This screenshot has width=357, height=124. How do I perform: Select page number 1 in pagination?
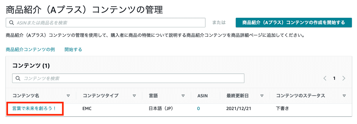(x=334, y=78)
